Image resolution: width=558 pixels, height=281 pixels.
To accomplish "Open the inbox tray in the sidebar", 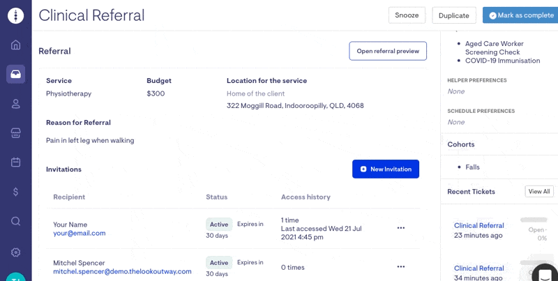I will click(x=15, y=74).
